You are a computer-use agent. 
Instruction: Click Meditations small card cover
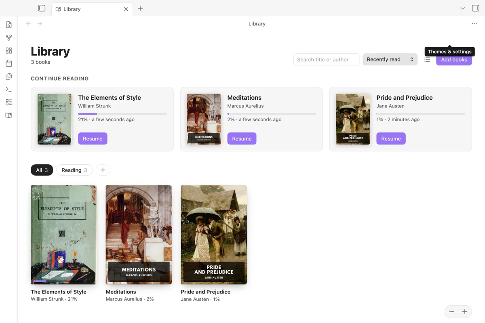tap(204, 119)
